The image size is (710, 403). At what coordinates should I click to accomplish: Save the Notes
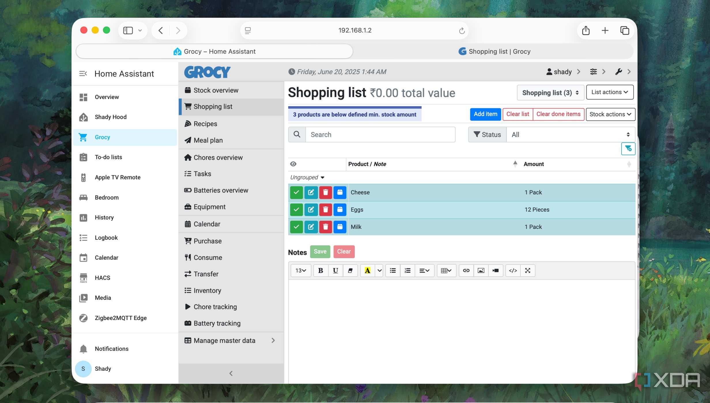pos(320,252)
